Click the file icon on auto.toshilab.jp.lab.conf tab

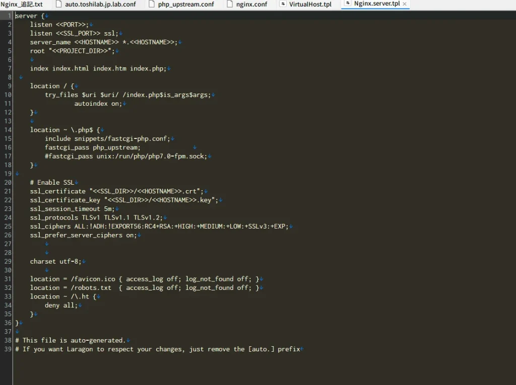click(x=59, y=4)
